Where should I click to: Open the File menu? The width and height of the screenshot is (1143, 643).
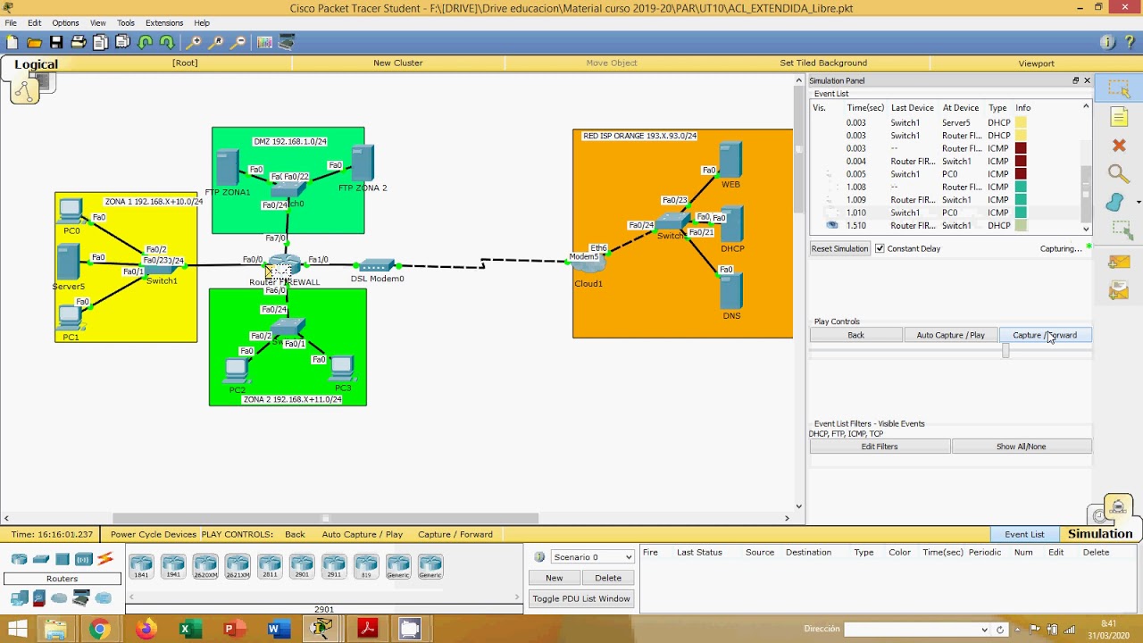(11, 23)
